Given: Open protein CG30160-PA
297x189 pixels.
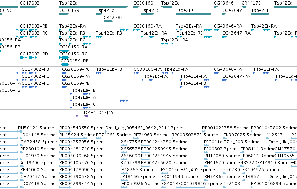Looking at the screenshot, I should (x=148, y=69).
